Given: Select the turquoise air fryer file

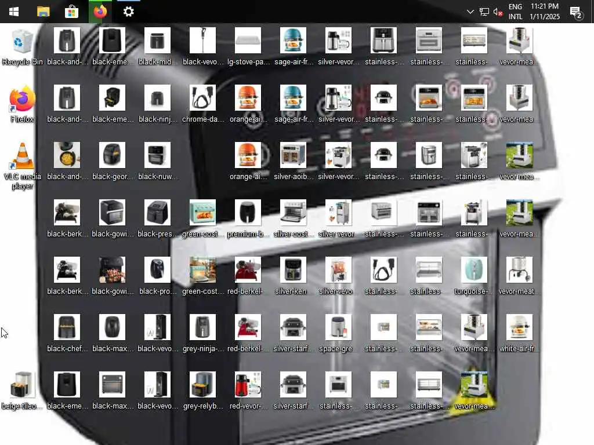Looking at the screenshot, I should coord(474,276).
